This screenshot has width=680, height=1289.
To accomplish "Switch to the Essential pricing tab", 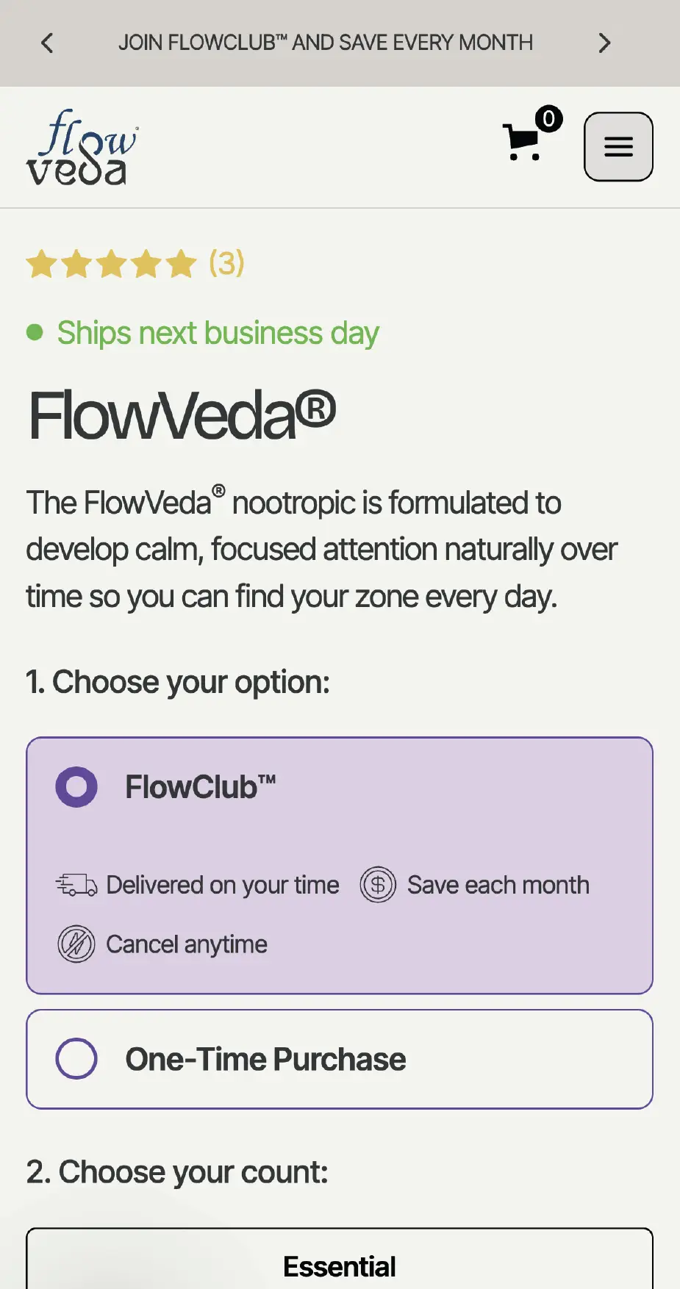I will tap(339, 1264).
